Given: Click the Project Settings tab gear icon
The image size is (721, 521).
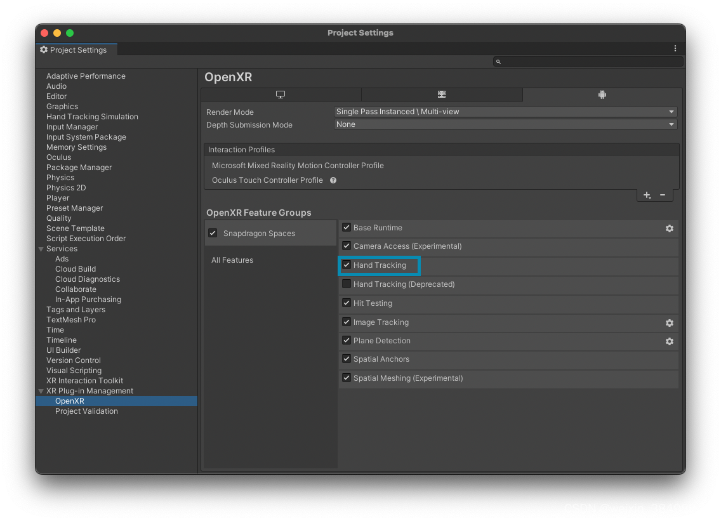Looking at the screenshot, I should [x=44, y=49].
